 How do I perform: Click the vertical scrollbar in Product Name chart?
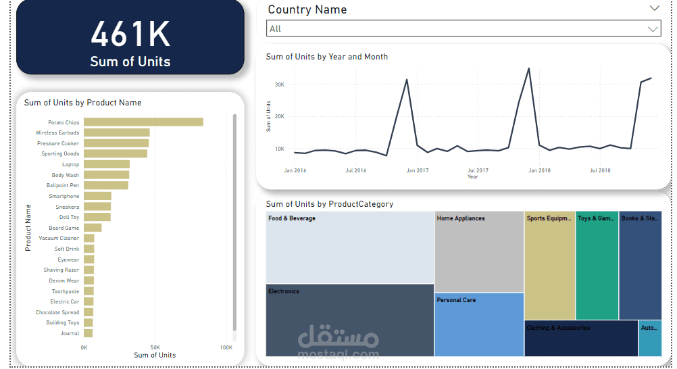(234, 222)
